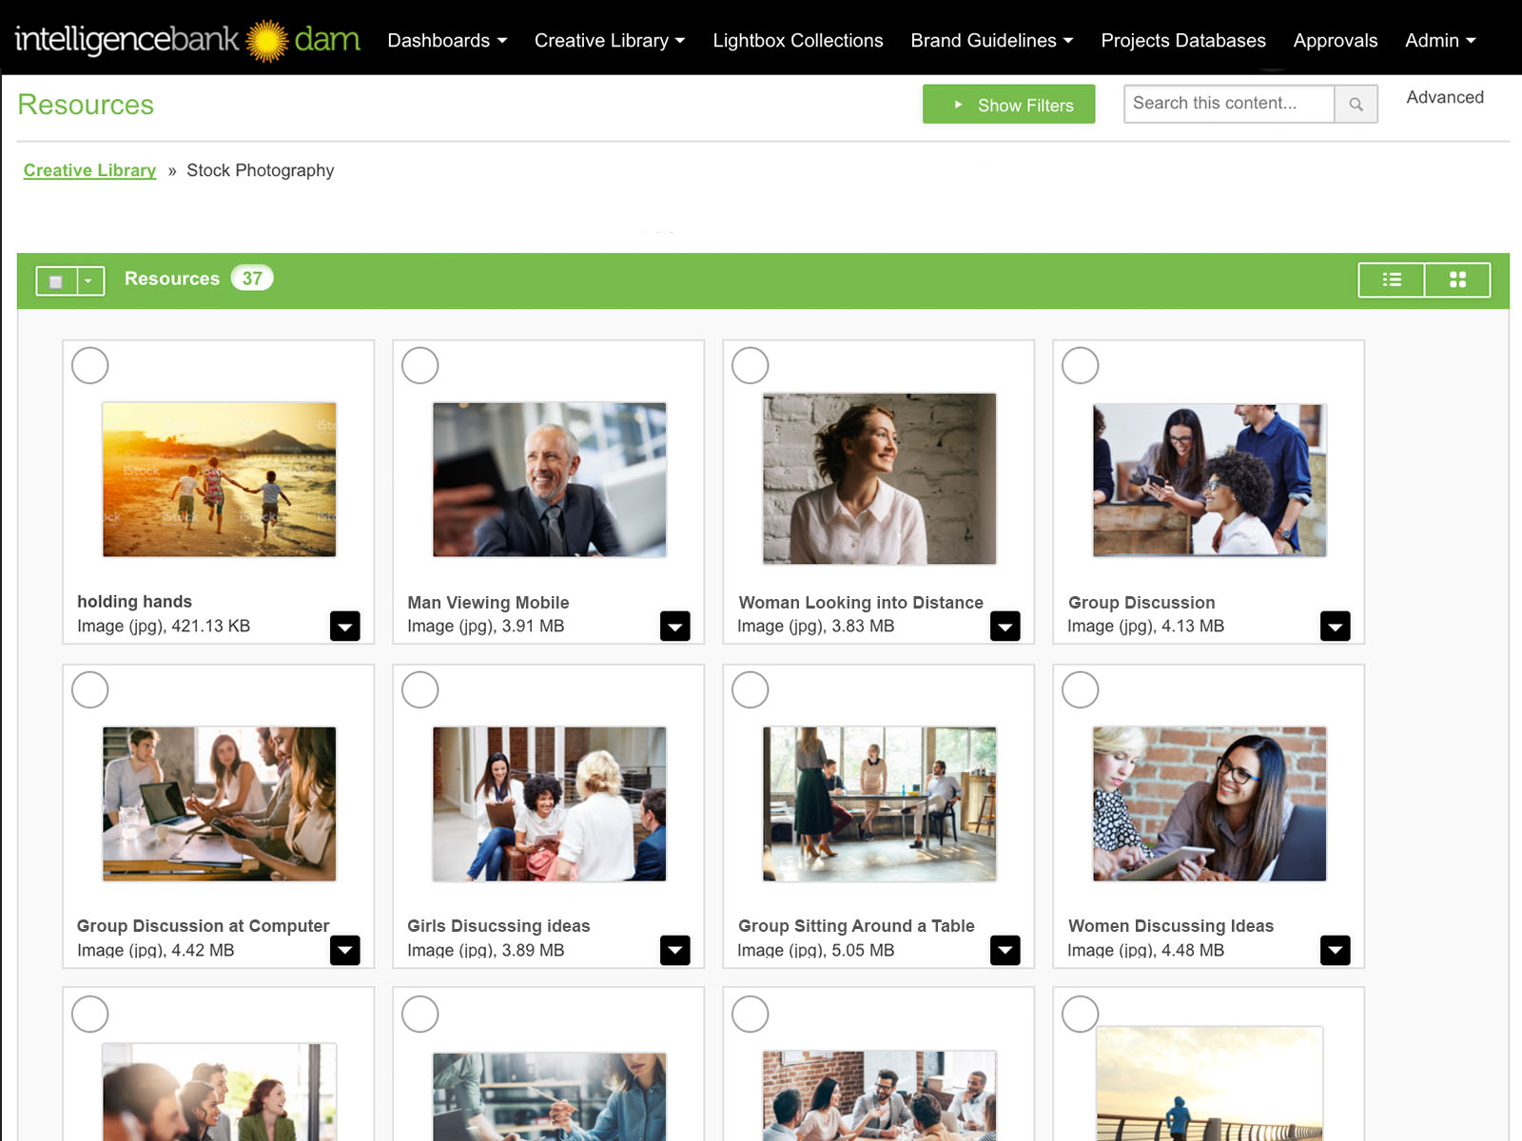Click Group Discussion at Computer title
This screenshot has width=1522, height=1141.
(x=203, y=926)
